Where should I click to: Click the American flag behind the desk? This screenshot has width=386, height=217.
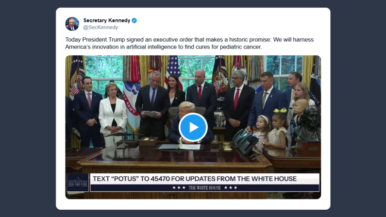click(x=173, y=70)
